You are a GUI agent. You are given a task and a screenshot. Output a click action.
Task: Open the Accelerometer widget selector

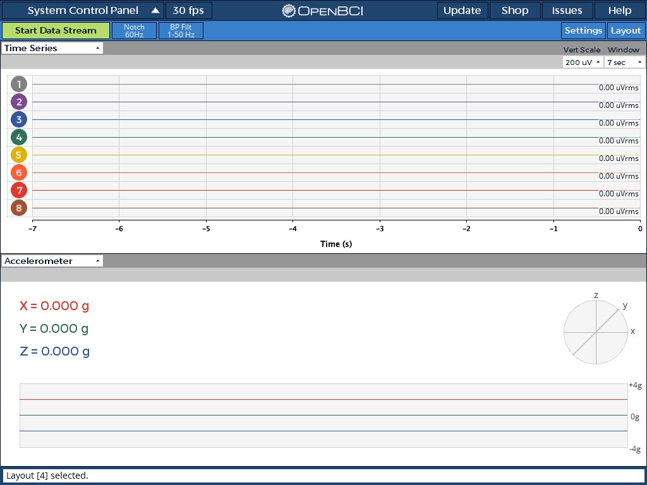pos(52,260)
